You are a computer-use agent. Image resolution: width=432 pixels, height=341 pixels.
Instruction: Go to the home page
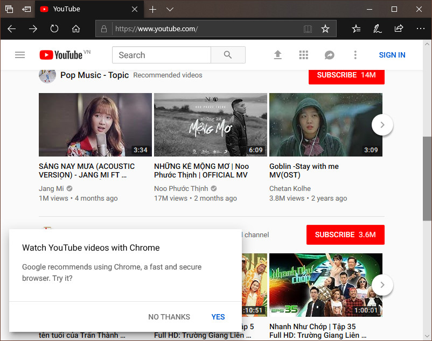pyautogui.click(x=76, y=29)
